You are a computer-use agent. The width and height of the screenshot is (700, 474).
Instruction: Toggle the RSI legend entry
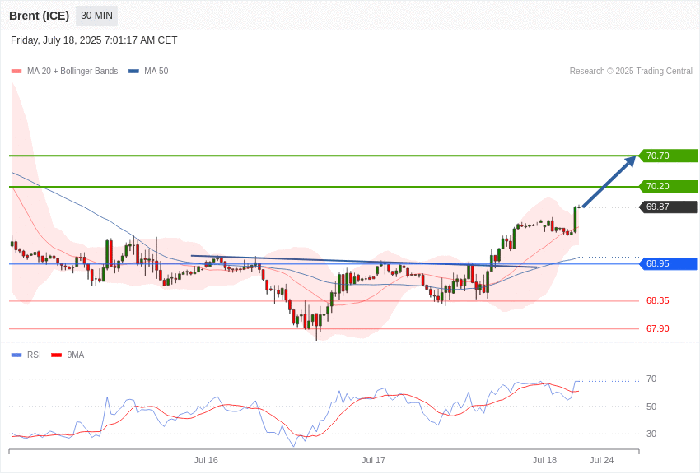[x=34, y=355]
